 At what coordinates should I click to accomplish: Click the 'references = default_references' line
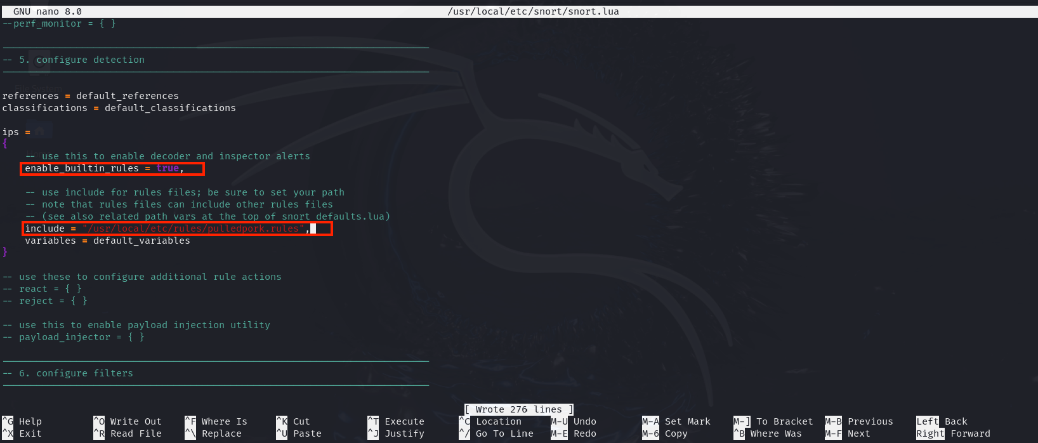click(x=91, y=96)
